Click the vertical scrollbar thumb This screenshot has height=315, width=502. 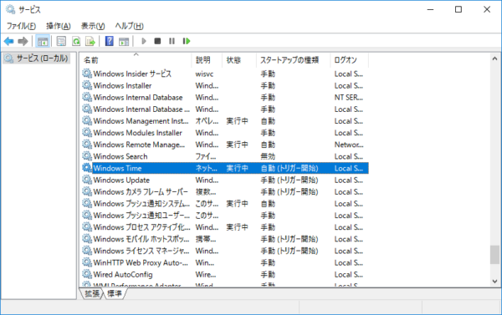pos(494,255)
